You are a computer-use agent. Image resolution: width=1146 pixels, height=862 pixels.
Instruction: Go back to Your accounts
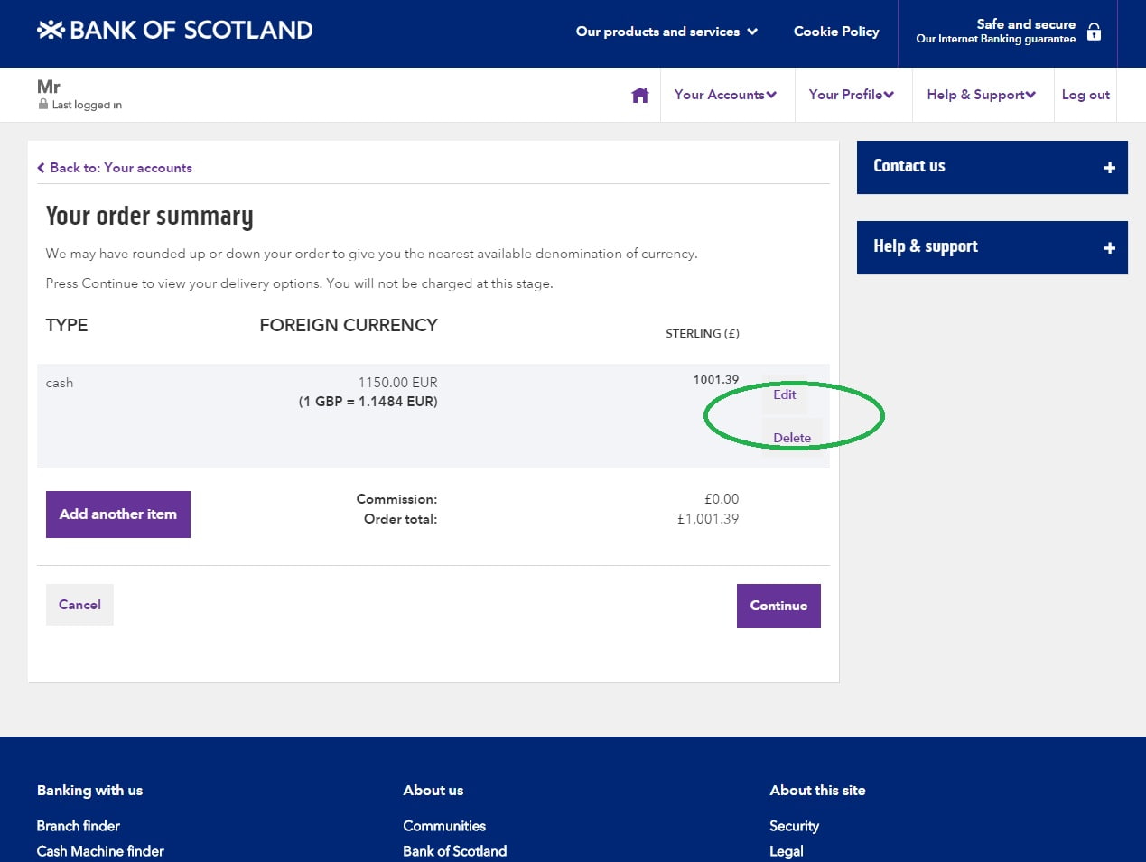click(115, 168)
